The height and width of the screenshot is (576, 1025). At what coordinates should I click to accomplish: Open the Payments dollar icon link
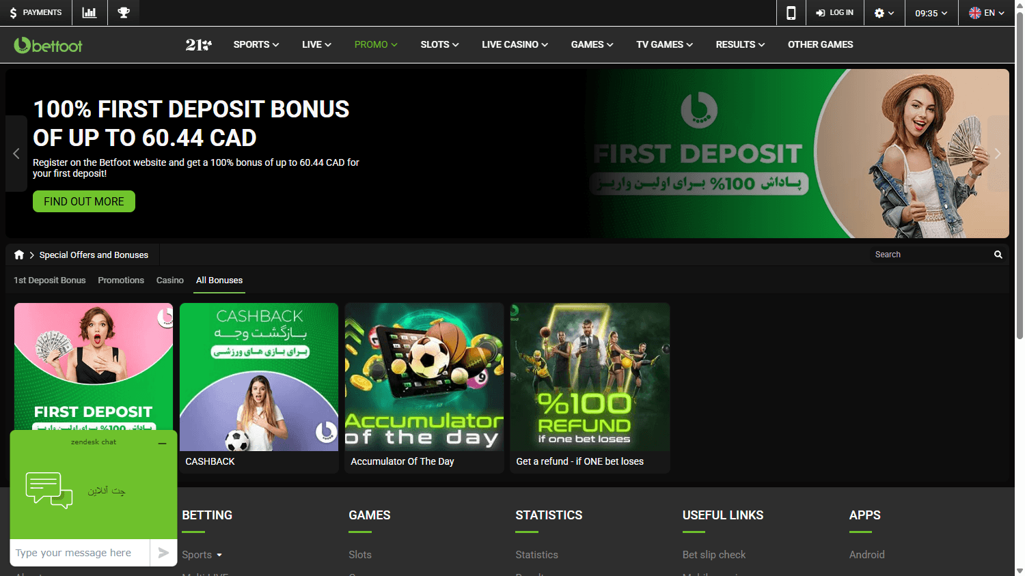click(x=36, y=12)
